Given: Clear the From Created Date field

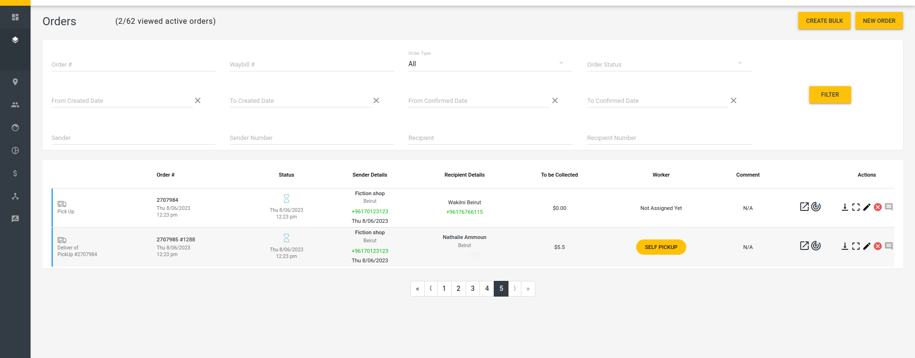Looking at the screenshot, I should [198, 100].
